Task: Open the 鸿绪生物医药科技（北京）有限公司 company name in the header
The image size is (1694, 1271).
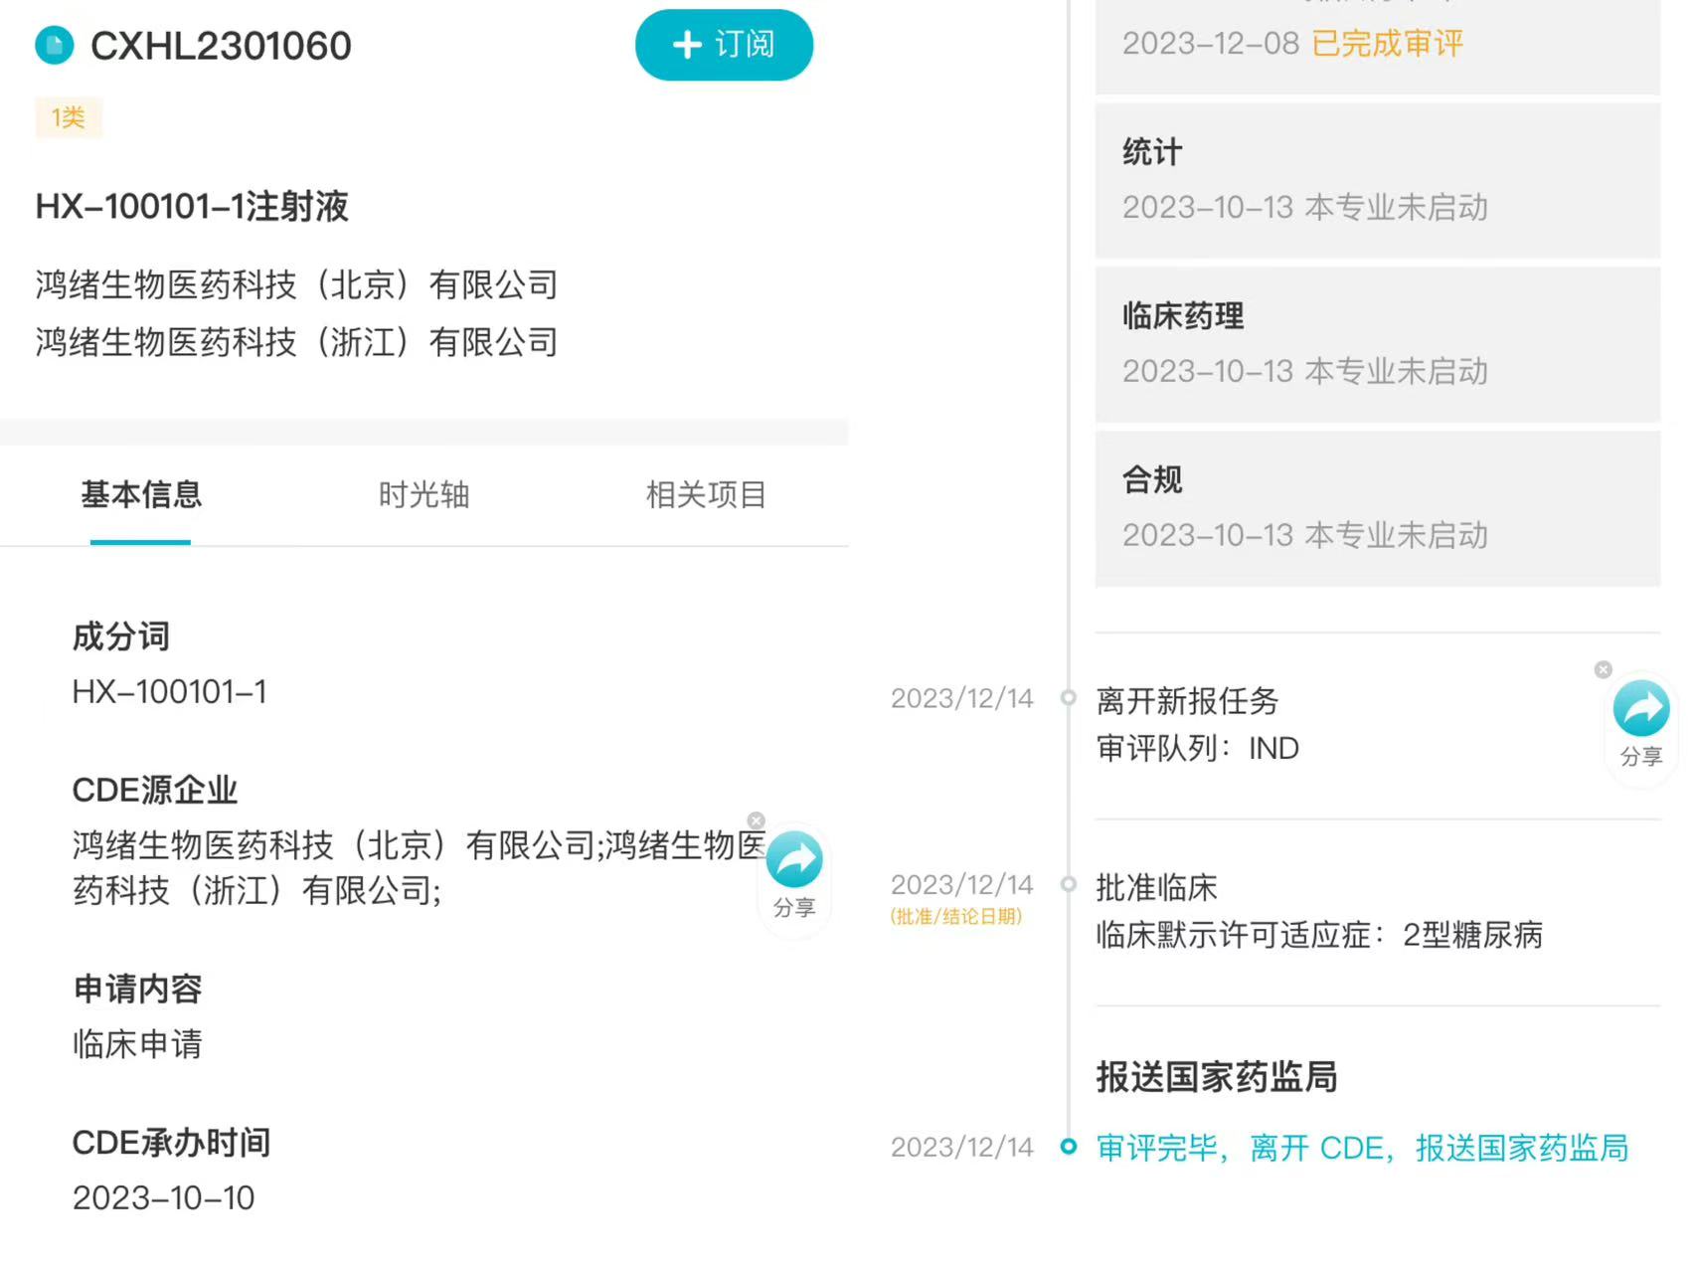Action: 296,285
